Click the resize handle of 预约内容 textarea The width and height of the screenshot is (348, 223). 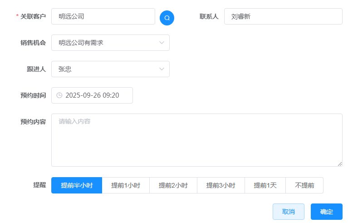pos(339,164)
